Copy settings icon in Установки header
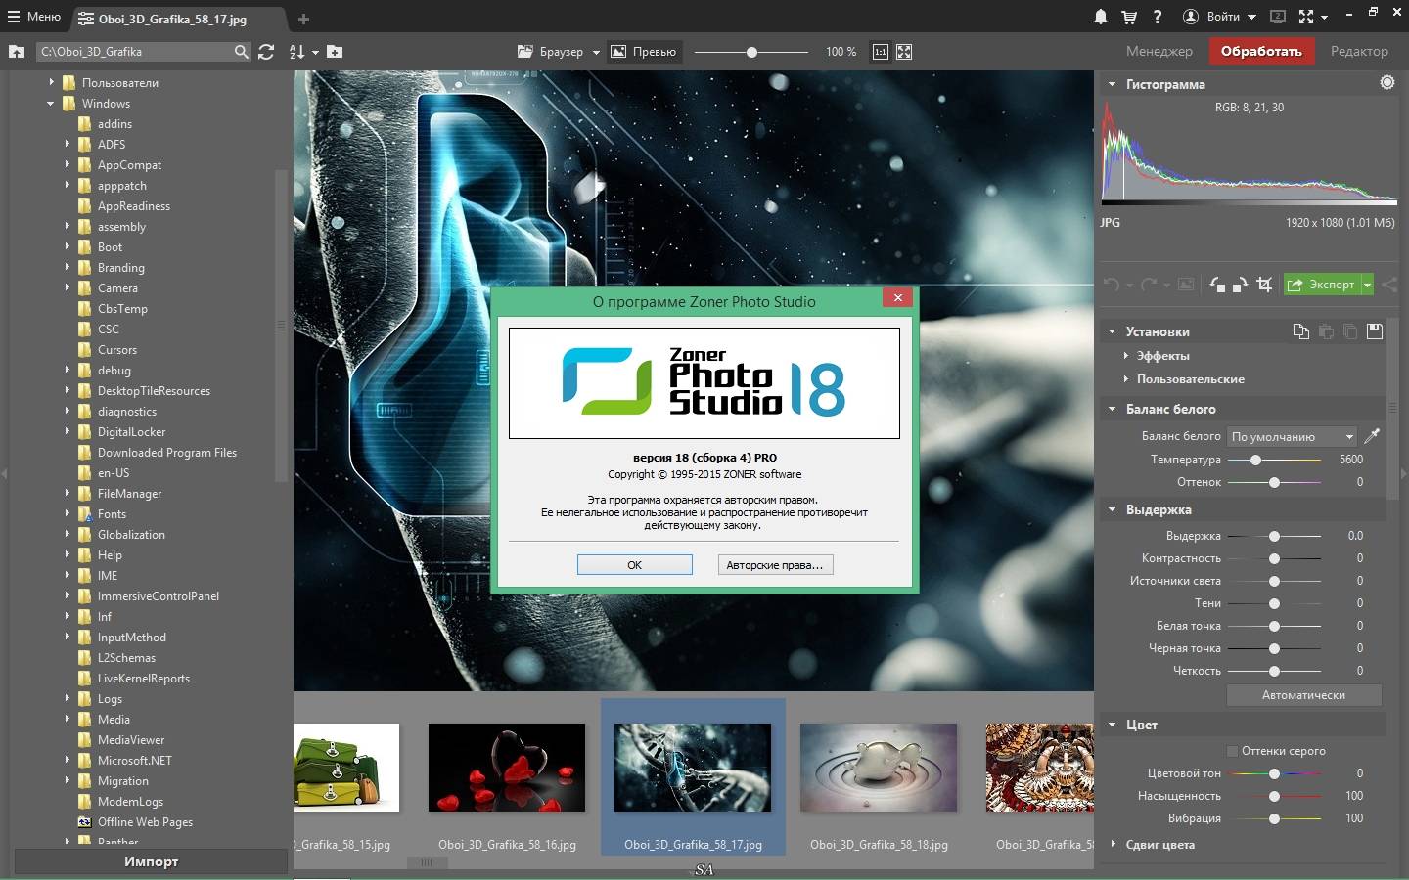Viewport: 1409px width, 880px height. 1301,331
